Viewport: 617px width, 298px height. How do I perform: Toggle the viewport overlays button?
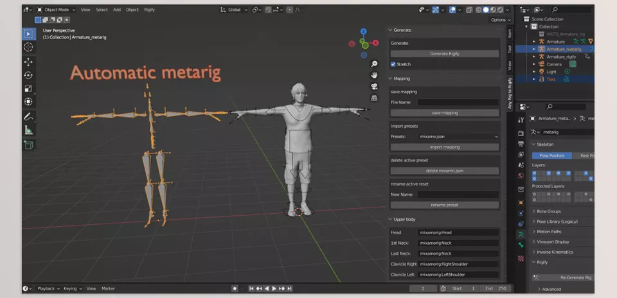pos(452,10)
